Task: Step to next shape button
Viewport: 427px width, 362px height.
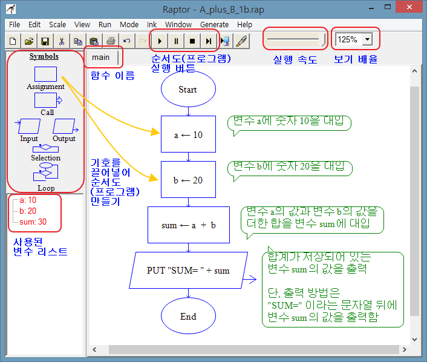Action: 209,41
